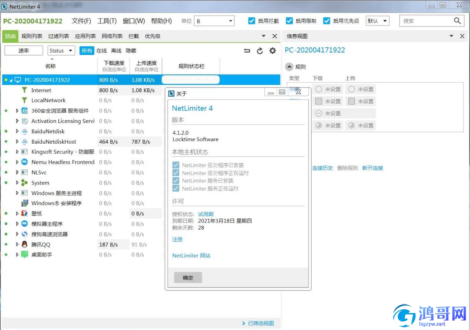470x330 pixels.
Task: Open the 默认 dropdown
Action: [x=378, y=21]
